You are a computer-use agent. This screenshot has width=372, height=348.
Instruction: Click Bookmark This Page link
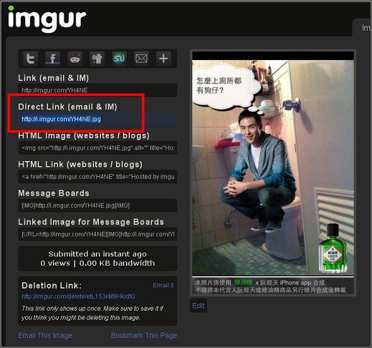pyautogui.click(x=144, y=335)
